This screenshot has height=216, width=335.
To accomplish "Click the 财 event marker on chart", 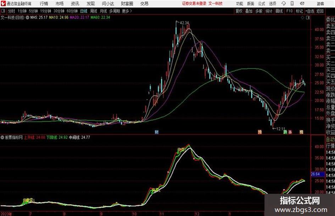I will tap(157, 132).
